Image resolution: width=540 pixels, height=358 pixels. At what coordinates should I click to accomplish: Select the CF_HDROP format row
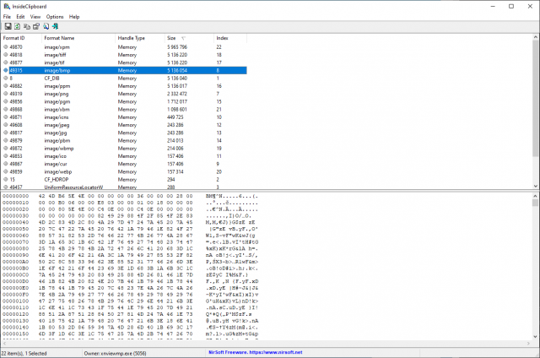[x=124, y=180]
